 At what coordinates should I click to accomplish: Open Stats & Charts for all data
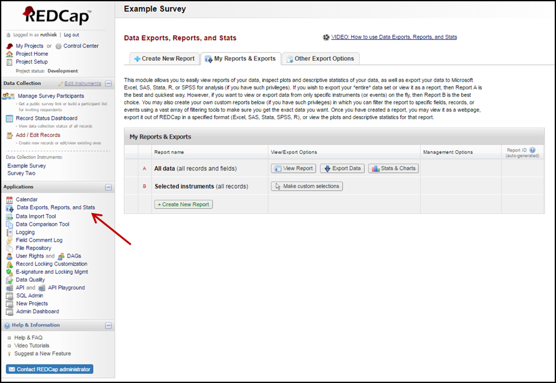[x=394, y=169]
